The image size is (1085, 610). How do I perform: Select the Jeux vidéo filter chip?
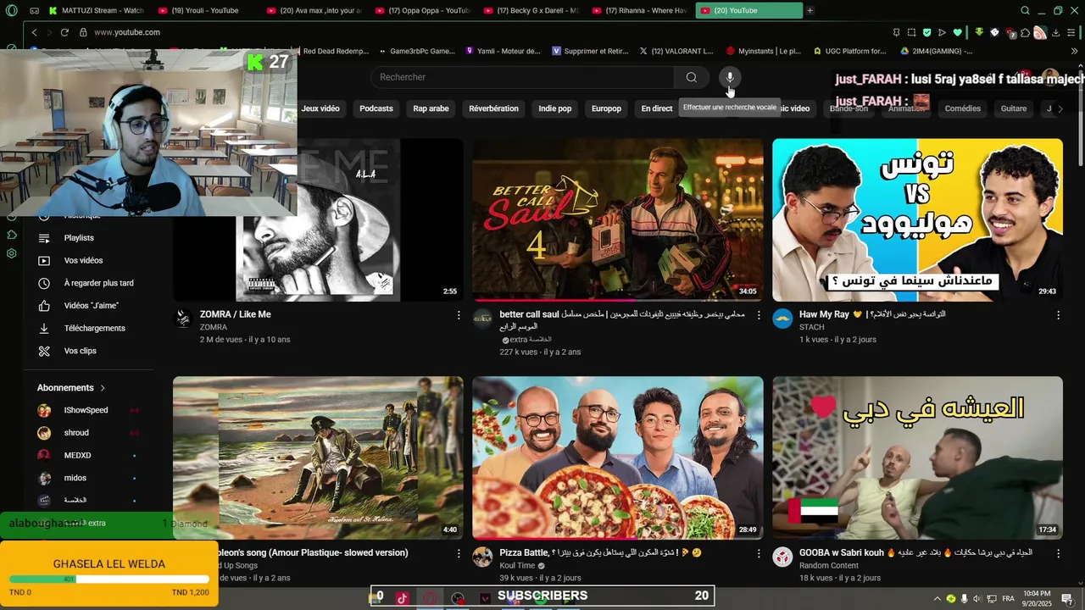(x=320, y=108)
